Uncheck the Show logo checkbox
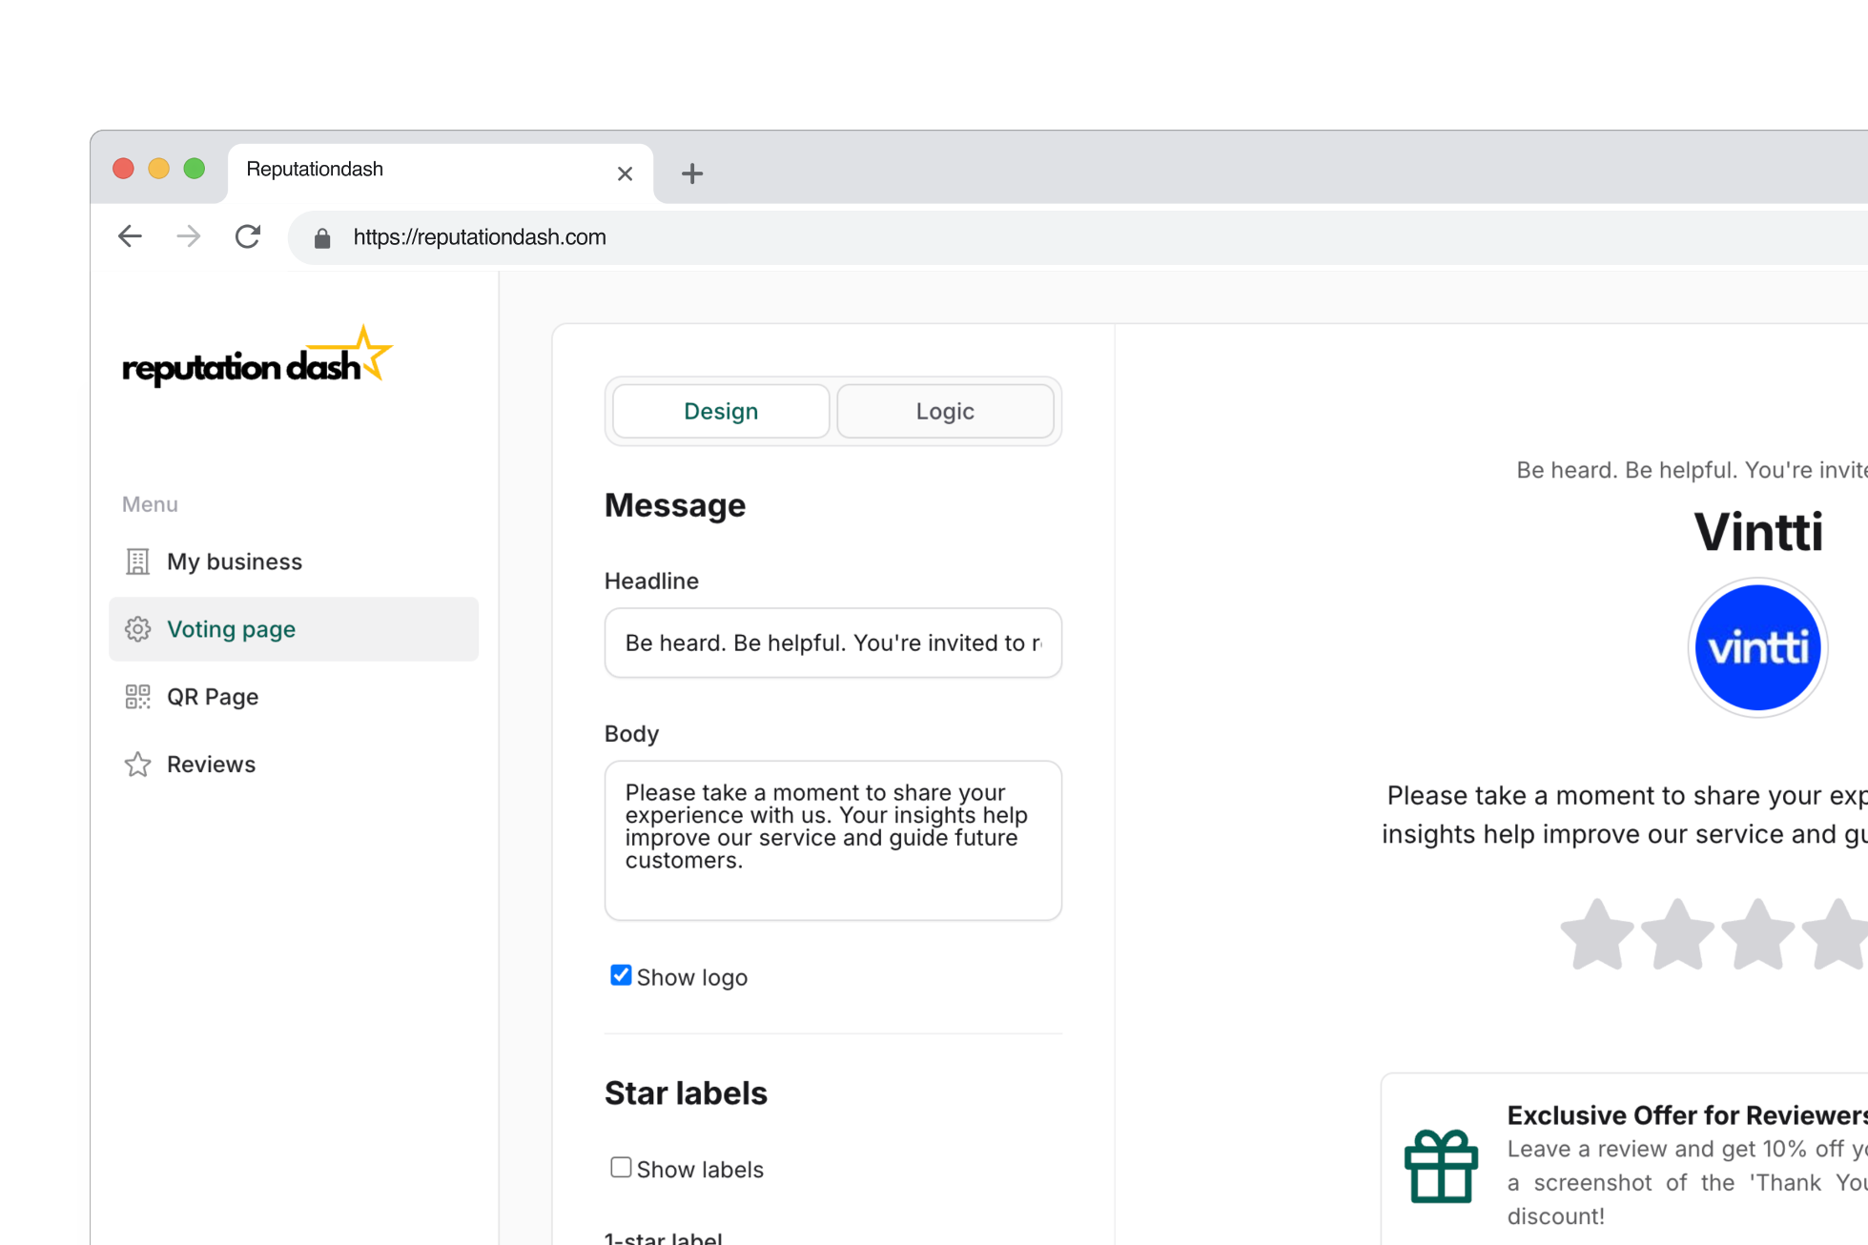1868x1245 pixels. (621, 975)
